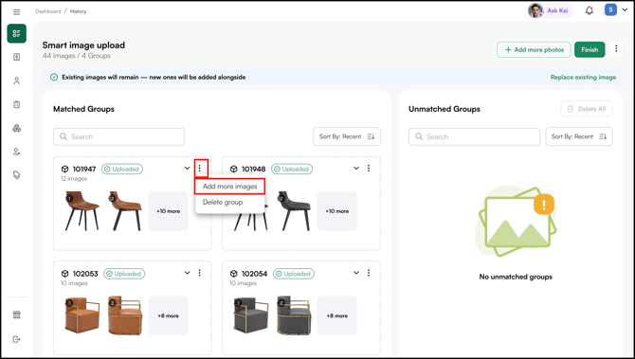Open the user settings sidebar icon
This screenshot has height=359, width=635.
click(x=17, y=152)
